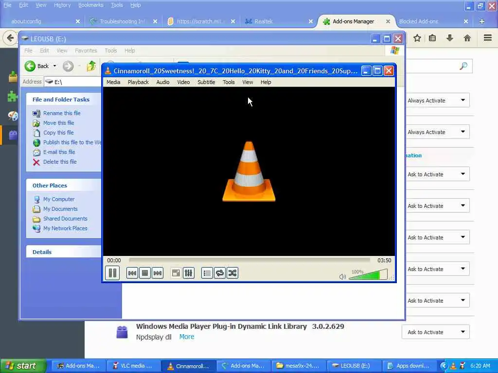Open Windows Media Player plug-in activation dropdown
The height and width of the screenshot is (373, 498).
435,332
